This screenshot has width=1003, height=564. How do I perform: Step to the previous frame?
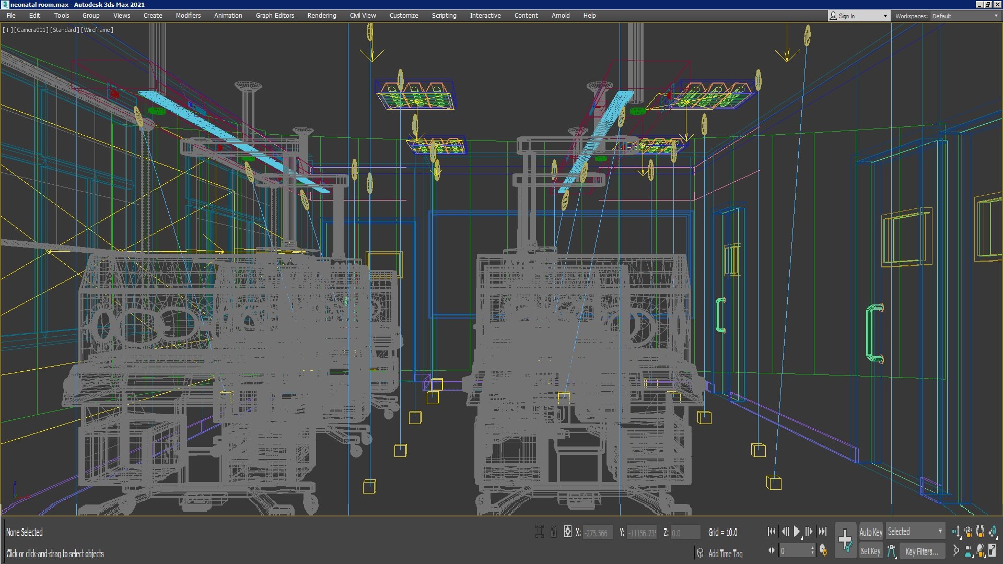tap(785, 532)
